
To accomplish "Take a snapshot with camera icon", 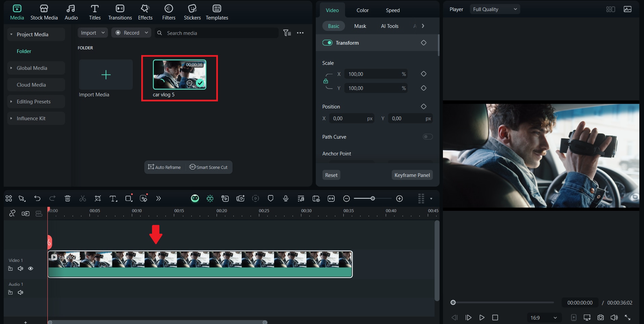I will (601, 317).
